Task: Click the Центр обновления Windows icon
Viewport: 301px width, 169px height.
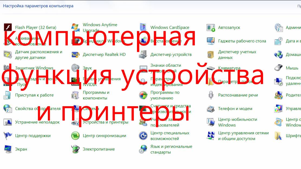Action: [278, 122]
